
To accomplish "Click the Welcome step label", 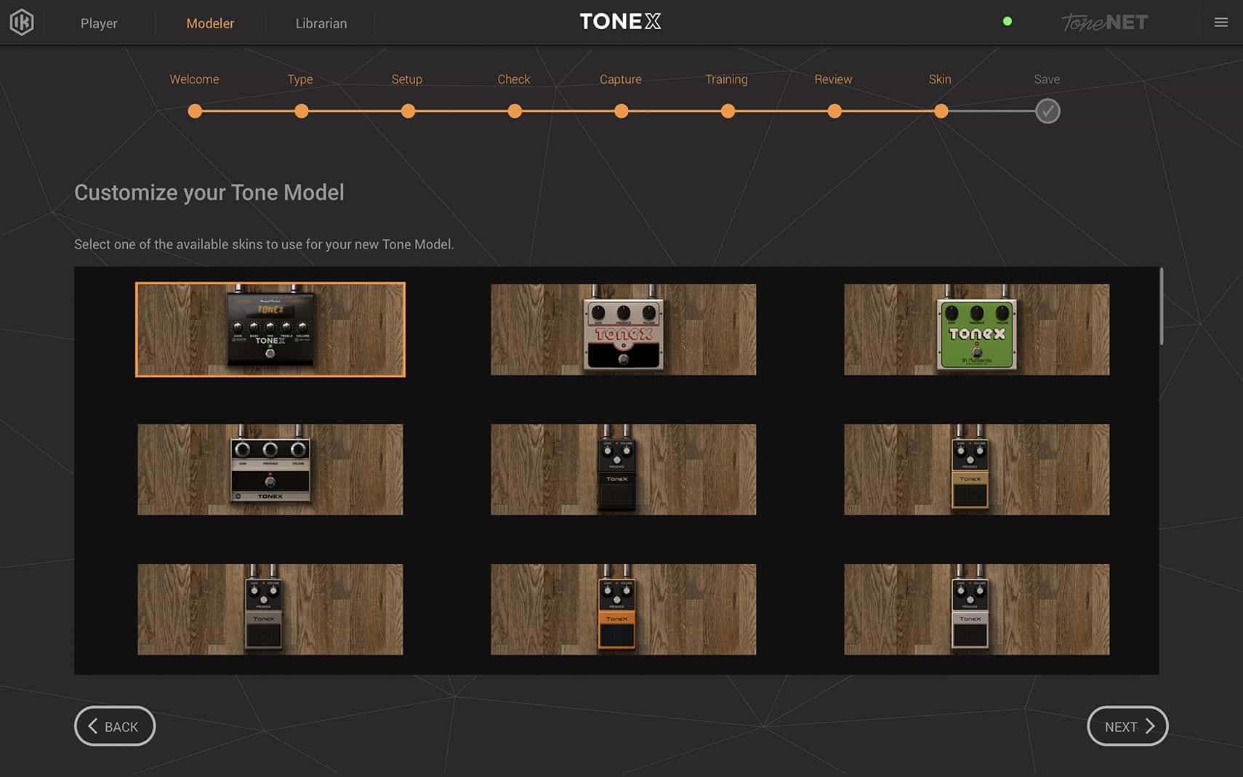I will click(194, 79).
